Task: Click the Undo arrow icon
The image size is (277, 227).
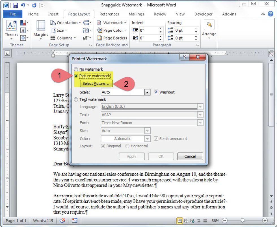Action: coord(23,5)
